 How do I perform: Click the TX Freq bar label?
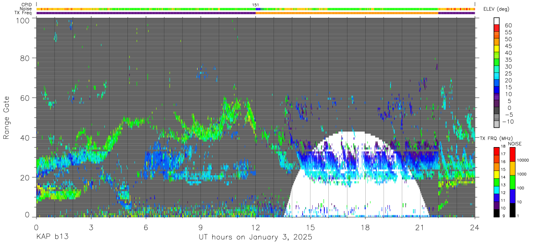23,13
